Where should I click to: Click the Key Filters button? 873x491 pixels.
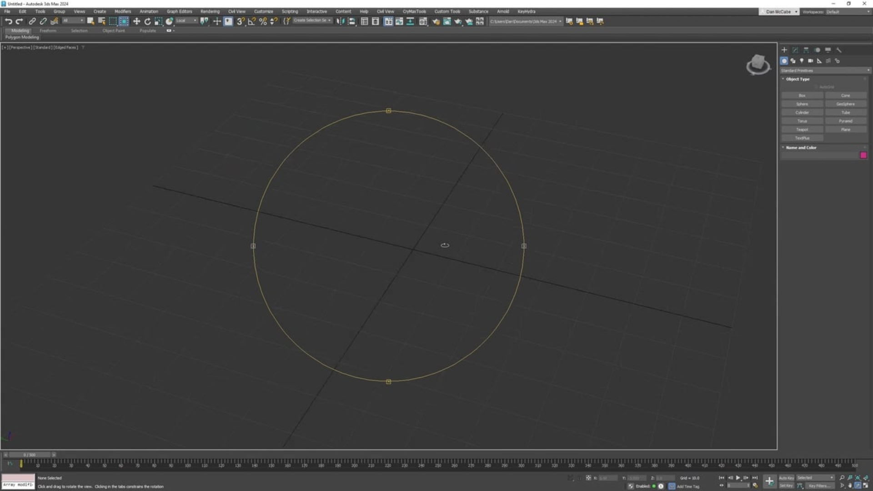click(x=819, y=486)
